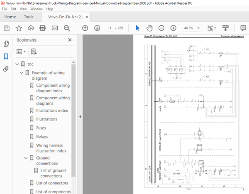Viewport: 249px width, 194px height.
Task: Open bookmarks options list icon
Action: click(x=21, y=52)
